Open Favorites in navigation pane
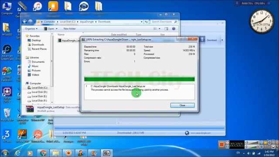Image resolution: width=279 pixels, height=157 pixels. point(34,36)
